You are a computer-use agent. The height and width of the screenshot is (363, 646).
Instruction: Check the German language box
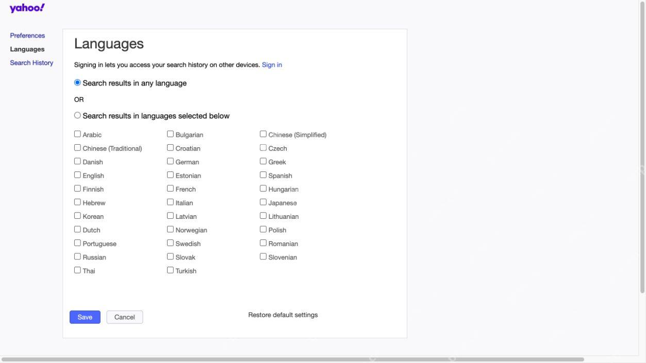[171, 161]
